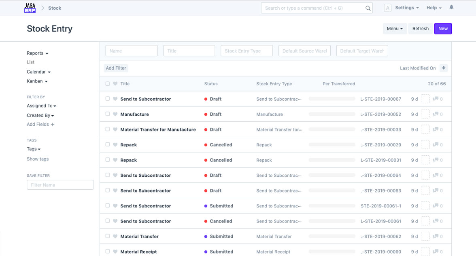Open comments icon for STE-2019-00067 row

tap(436, 99)
